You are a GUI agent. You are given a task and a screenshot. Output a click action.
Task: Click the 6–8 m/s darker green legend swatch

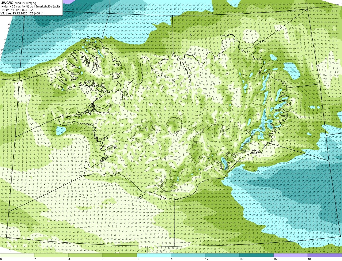point(120,255)
